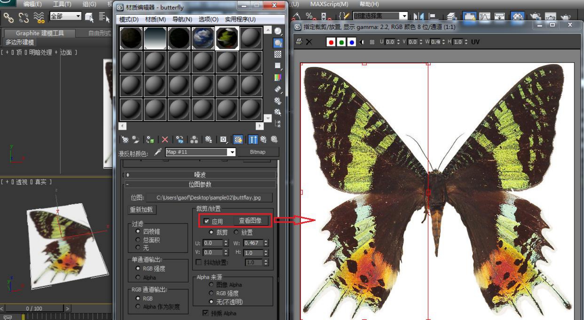This screenshot has width=584, height=320.
Task: Open Material Editor icon in main toolbar
Action: click(x=518, y=17)
